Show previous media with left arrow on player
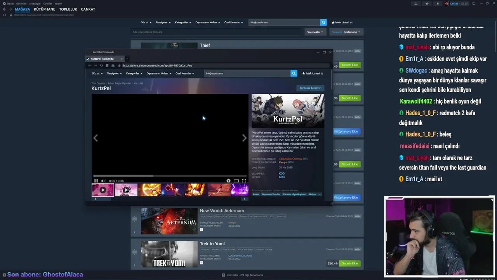The image size is (497, 280). pos(96,138)
